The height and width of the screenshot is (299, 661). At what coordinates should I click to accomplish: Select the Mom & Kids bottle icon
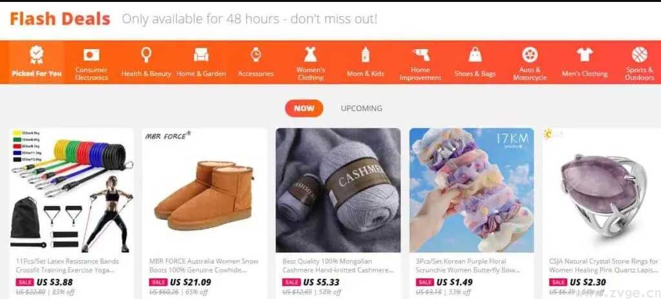(366, 55)
